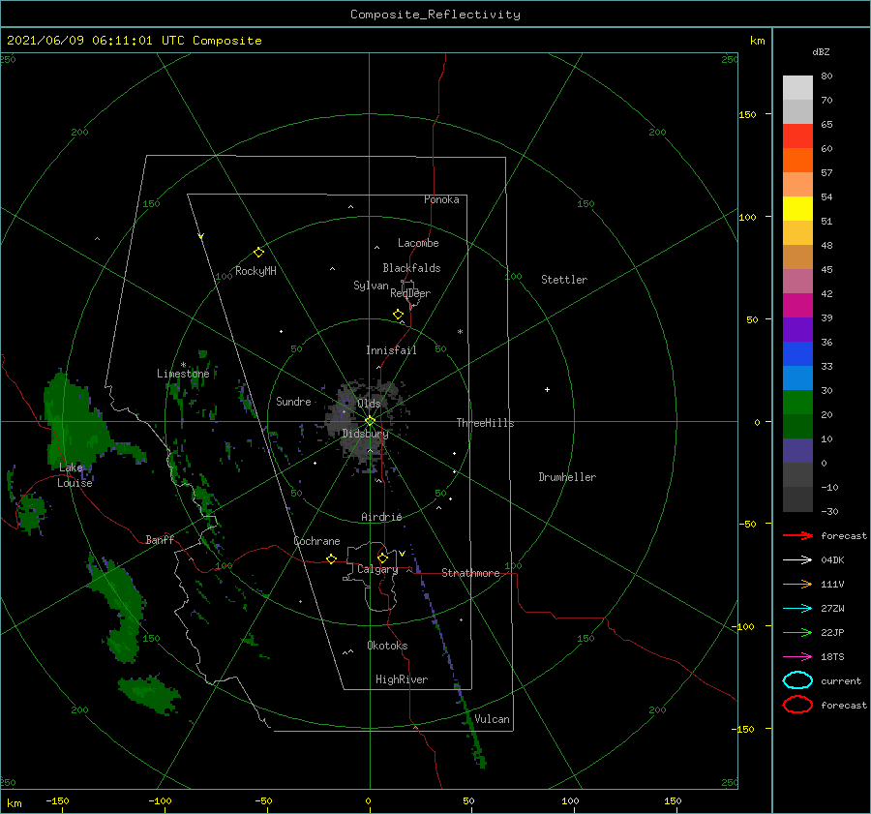Click the yellow diamond marker below Cochrane
Screen dimensions: 871x814
tap(331, 559)
